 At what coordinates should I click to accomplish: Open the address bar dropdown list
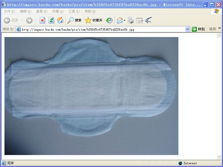click(188, 29)
